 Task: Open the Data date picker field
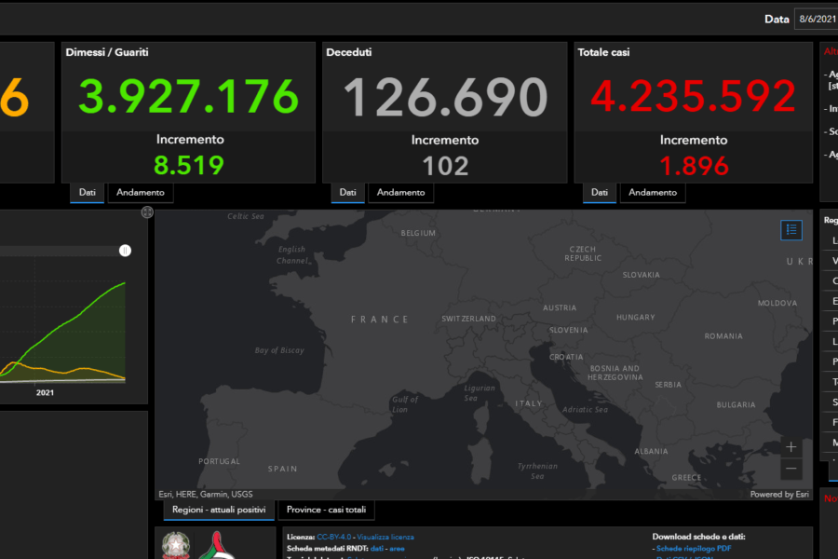[816, 19]
